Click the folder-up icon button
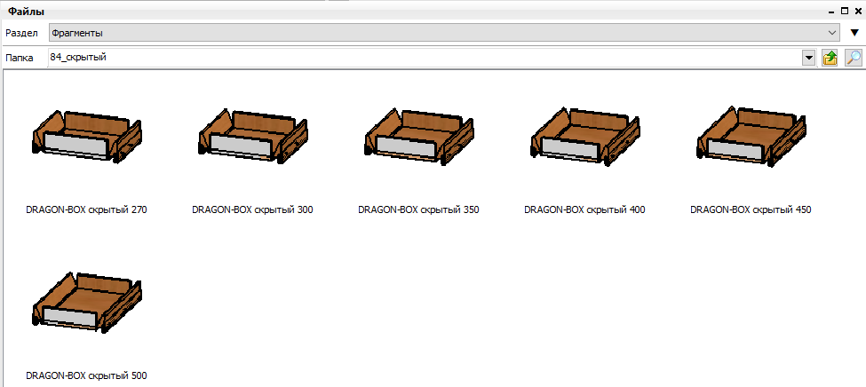The image size is (866, 387). (830, 58)
